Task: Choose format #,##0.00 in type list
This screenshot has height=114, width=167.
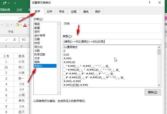Action: [110, 62]
